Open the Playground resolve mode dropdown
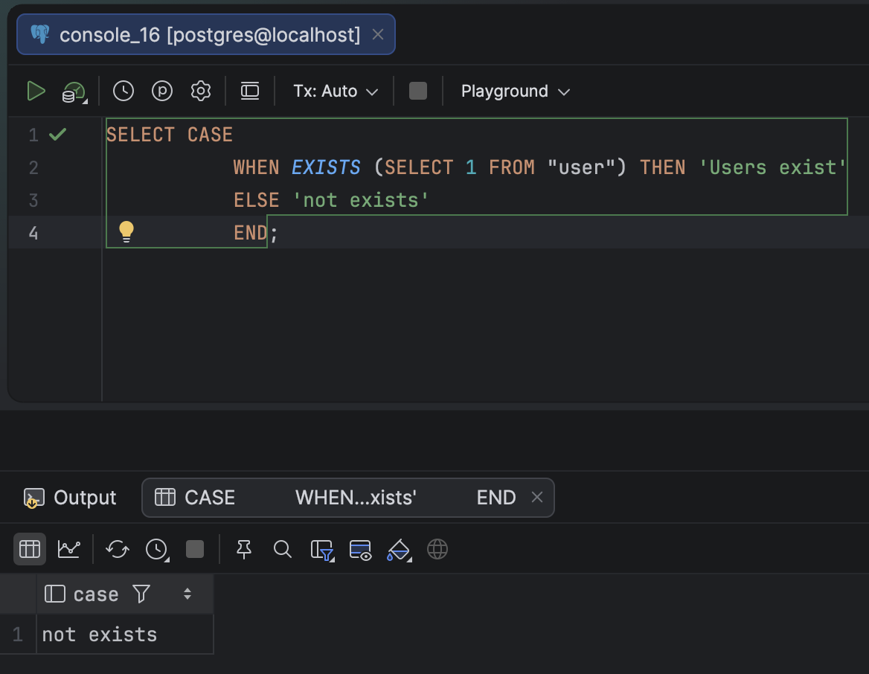 (516, 92)
